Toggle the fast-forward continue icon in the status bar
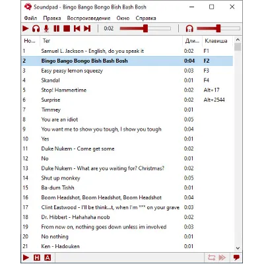Viewport: 264px width, 264px height. click(x=222, y=257)
